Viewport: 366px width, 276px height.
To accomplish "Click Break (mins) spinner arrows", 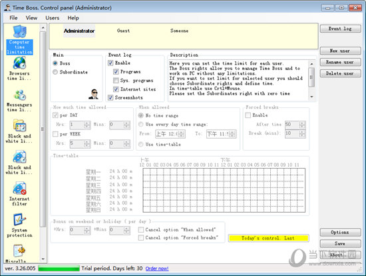I will click(302, 134).
